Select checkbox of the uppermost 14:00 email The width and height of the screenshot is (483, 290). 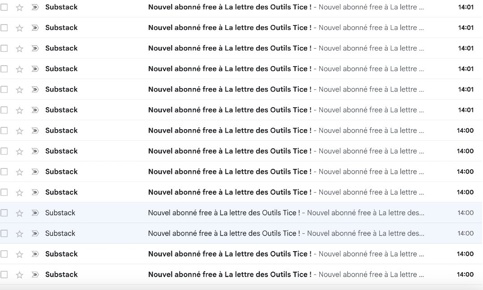click(4, 130)
